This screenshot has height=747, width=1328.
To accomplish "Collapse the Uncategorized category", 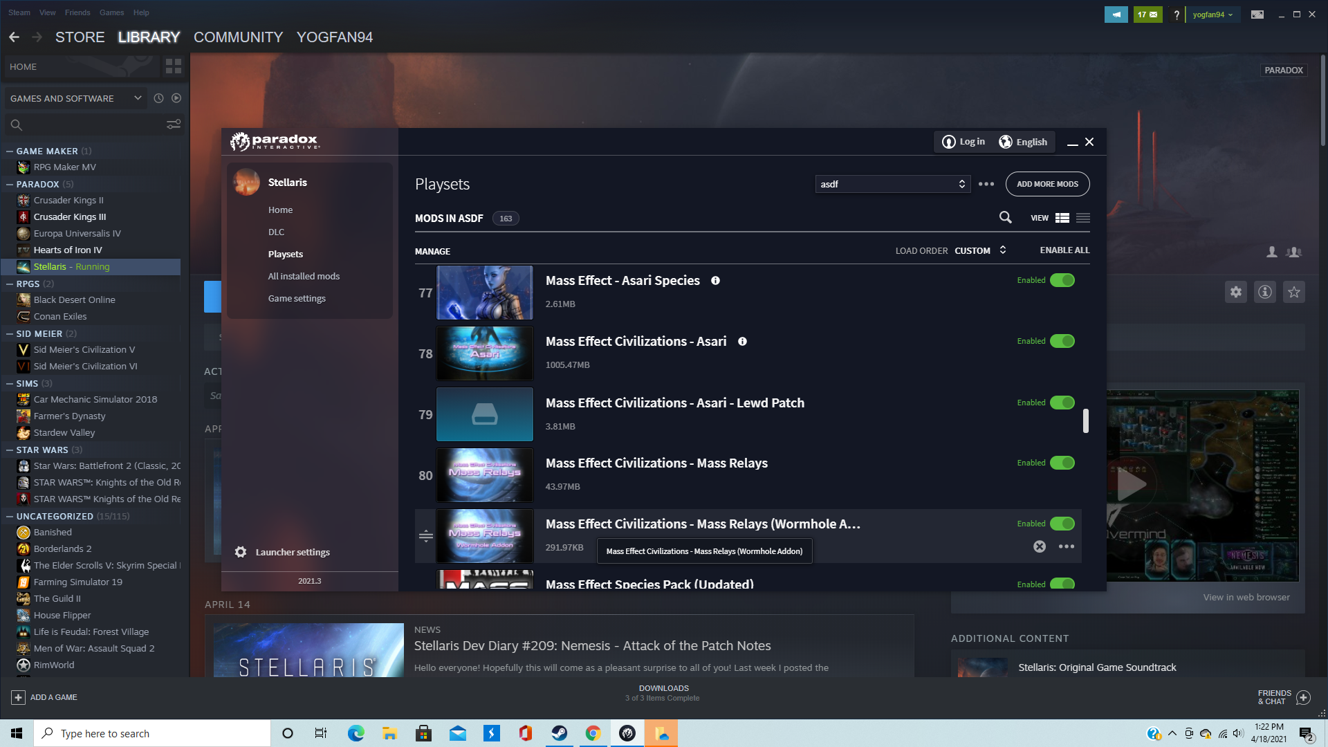I will click(x=10, y=516).
